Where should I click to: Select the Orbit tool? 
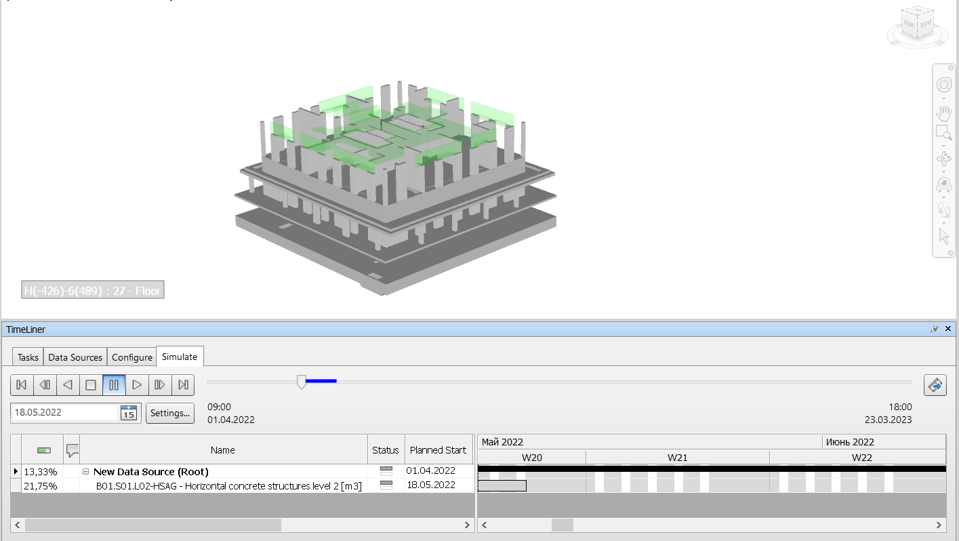(944, 159)
